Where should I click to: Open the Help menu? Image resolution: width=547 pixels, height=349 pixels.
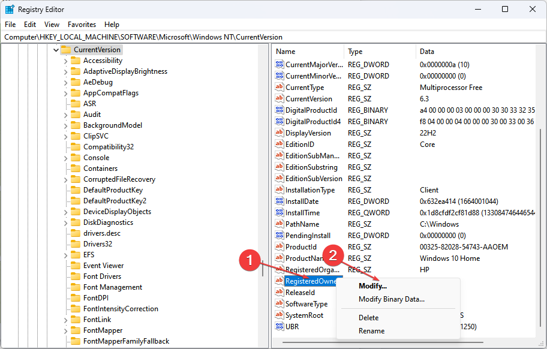coord(112,25)
